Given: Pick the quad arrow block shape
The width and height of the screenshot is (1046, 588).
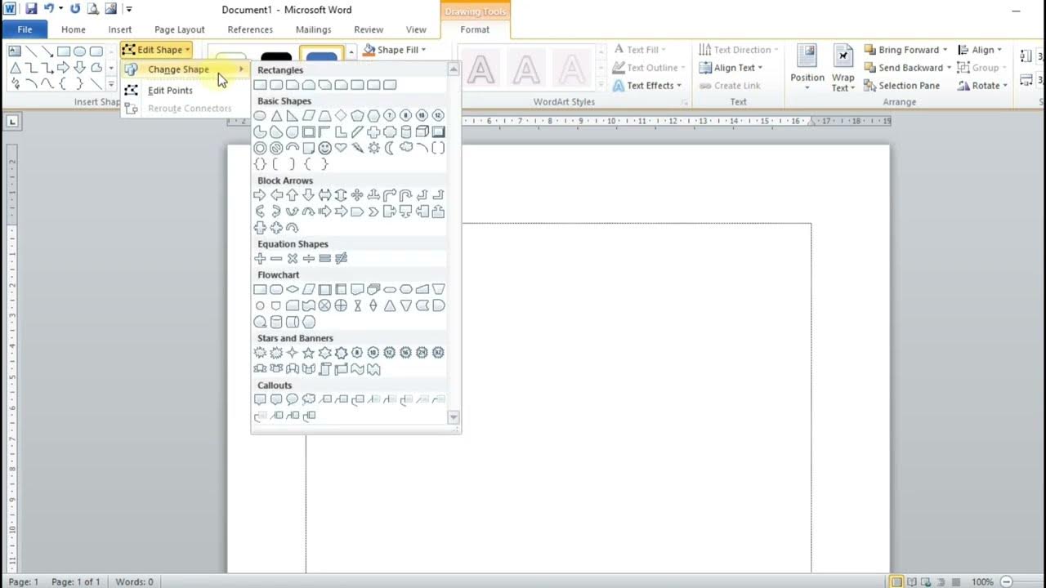Looking at the screenshot, I should click(x=357, y=195).
